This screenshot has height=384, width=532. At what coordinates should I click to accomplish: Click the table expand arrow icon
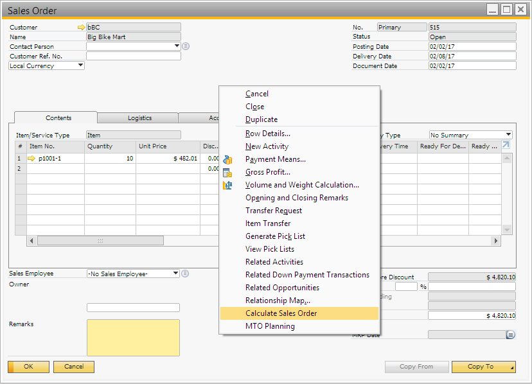(506, 146)
